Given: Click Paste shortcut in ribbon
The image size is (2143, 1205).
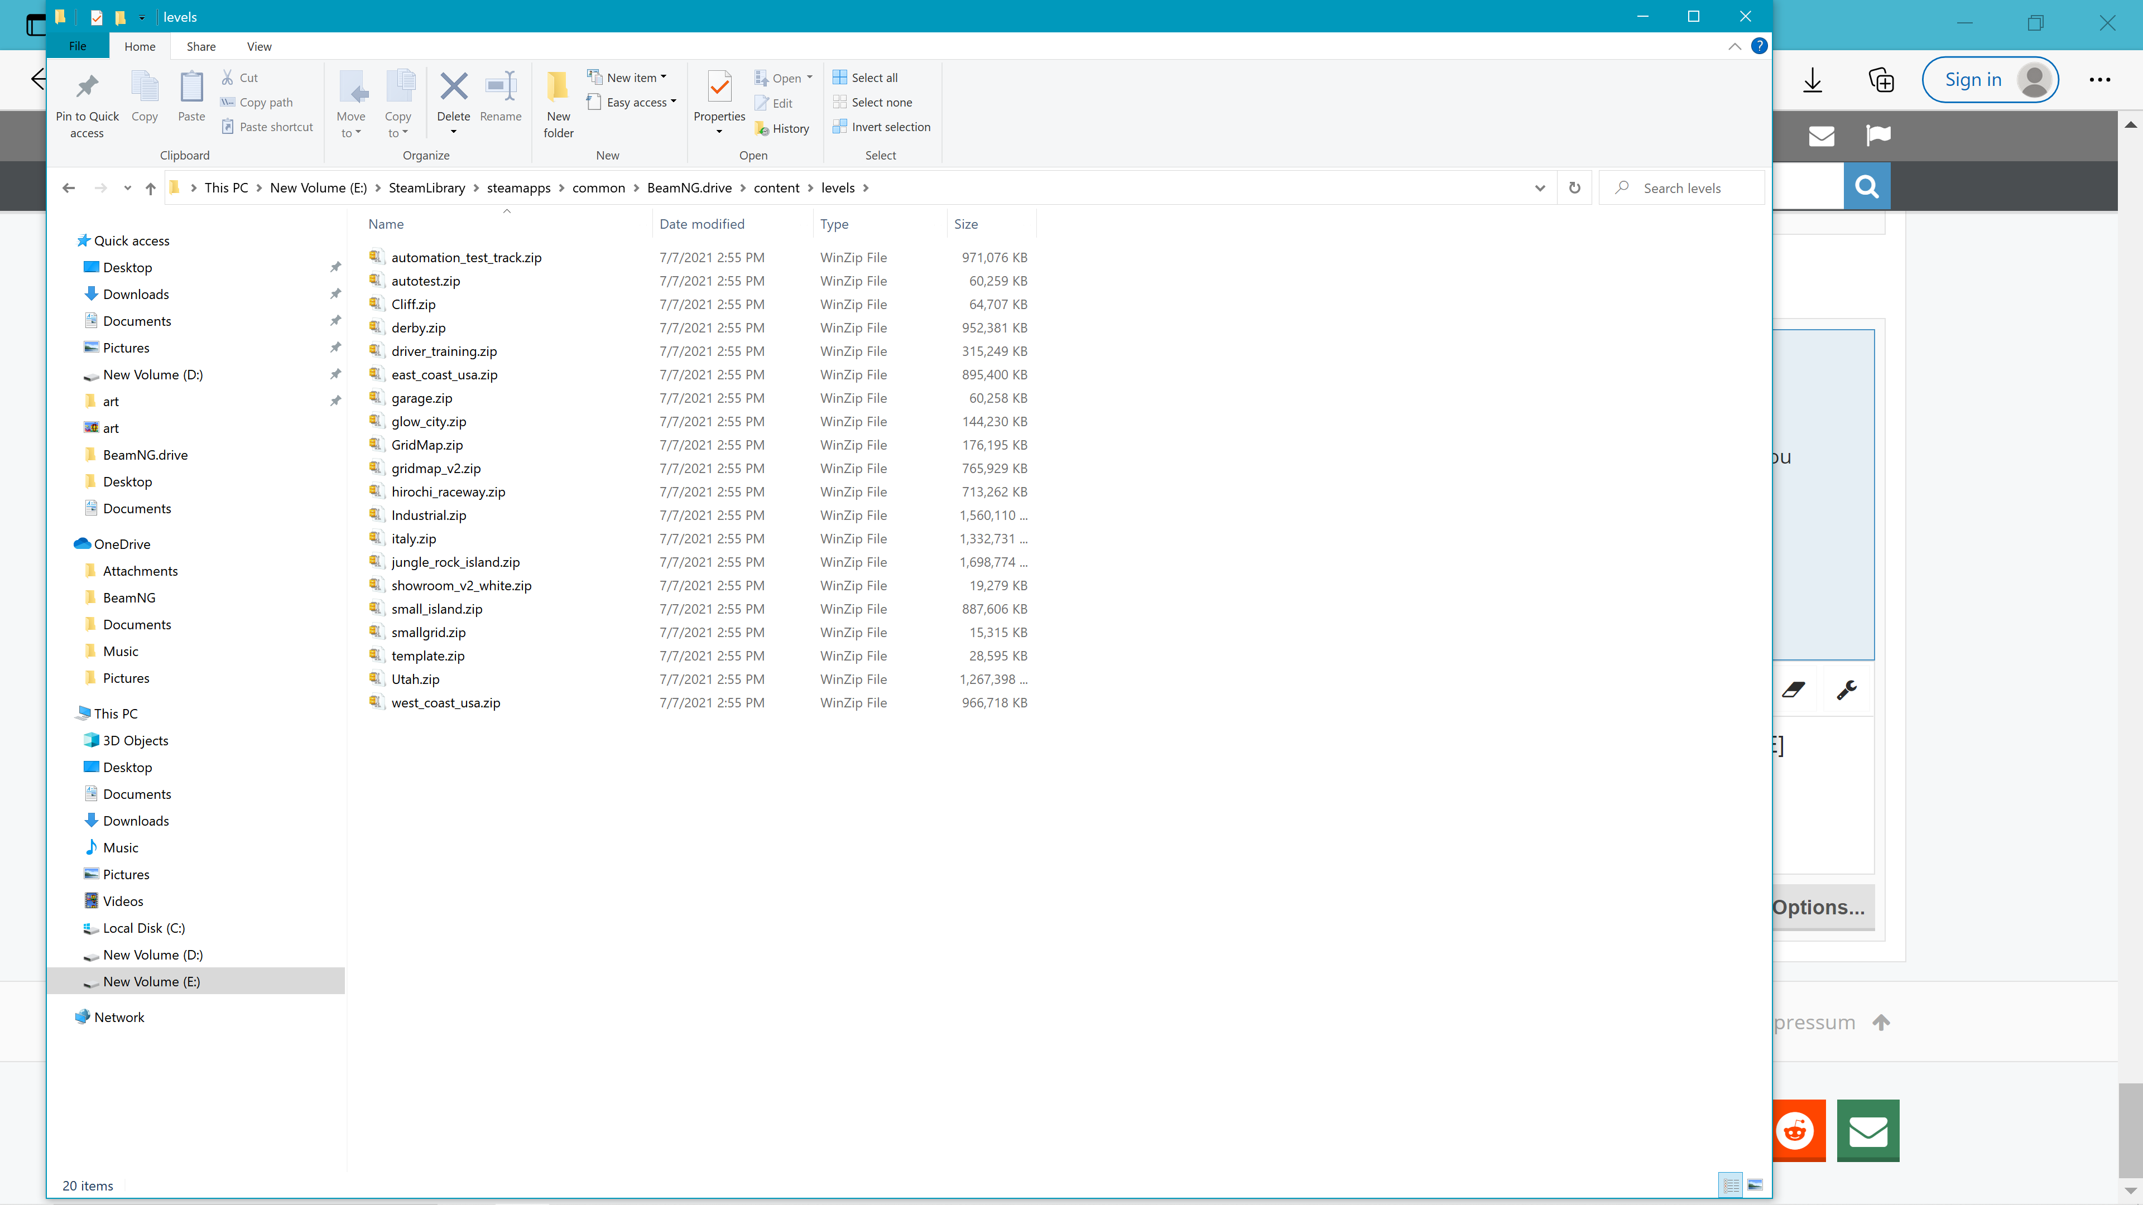Looking at the screenshot, I should coord(267,127).
